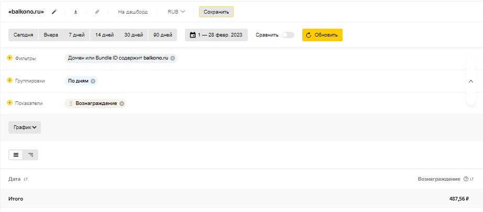Viewport: 483px width, 212px height.
Task: Select the 'Сегодня' period tab
Action: pos(24,35)
